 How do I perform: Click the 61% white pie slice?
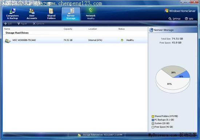(170, 83)
